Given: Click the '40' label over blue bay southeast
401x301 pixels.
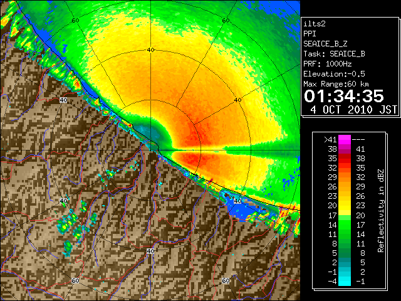Looking at the screenshot, I should click(x=238, y=201).
